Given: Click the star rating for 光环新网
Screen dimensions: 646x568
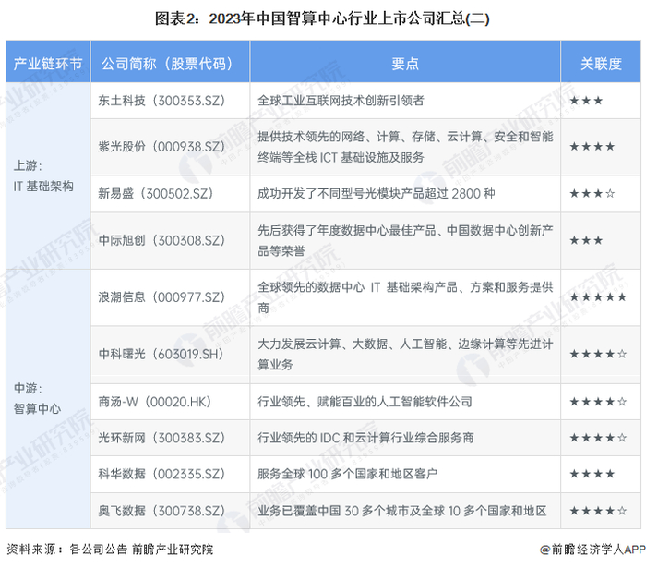Looking at the screenshot, I should click(598, 438).
